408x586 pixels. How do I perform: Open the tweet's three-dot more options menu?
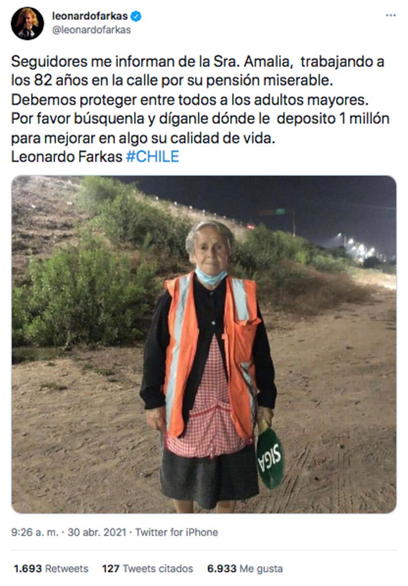coord(391,16)
